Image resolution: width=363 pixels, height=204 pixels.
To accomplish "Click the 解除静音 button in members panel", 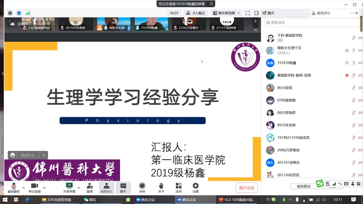I will click(303, 186).
